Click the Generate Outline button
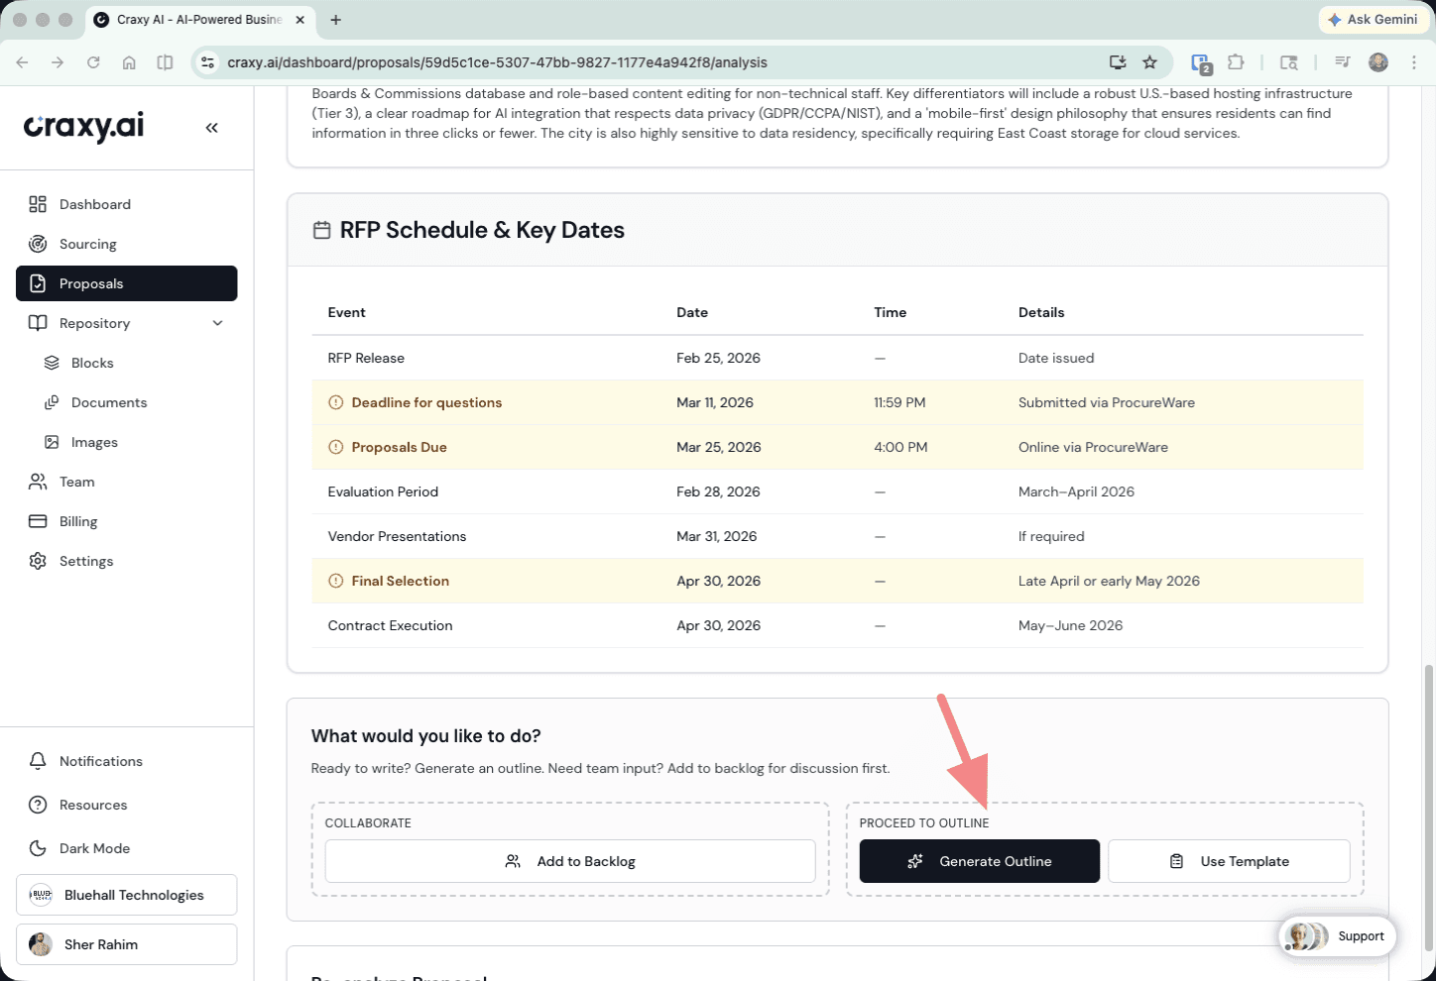 pyautogui.click(x=980, y=861)
